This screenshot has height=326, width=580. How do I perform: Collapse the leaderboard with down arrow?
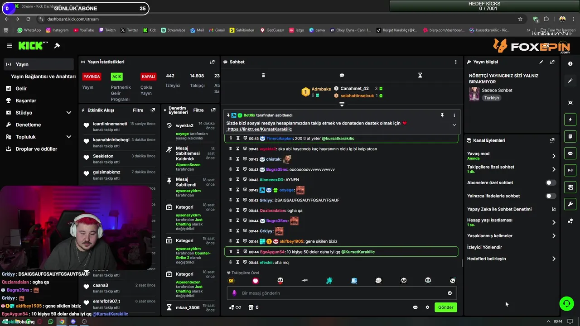[342, 105]
